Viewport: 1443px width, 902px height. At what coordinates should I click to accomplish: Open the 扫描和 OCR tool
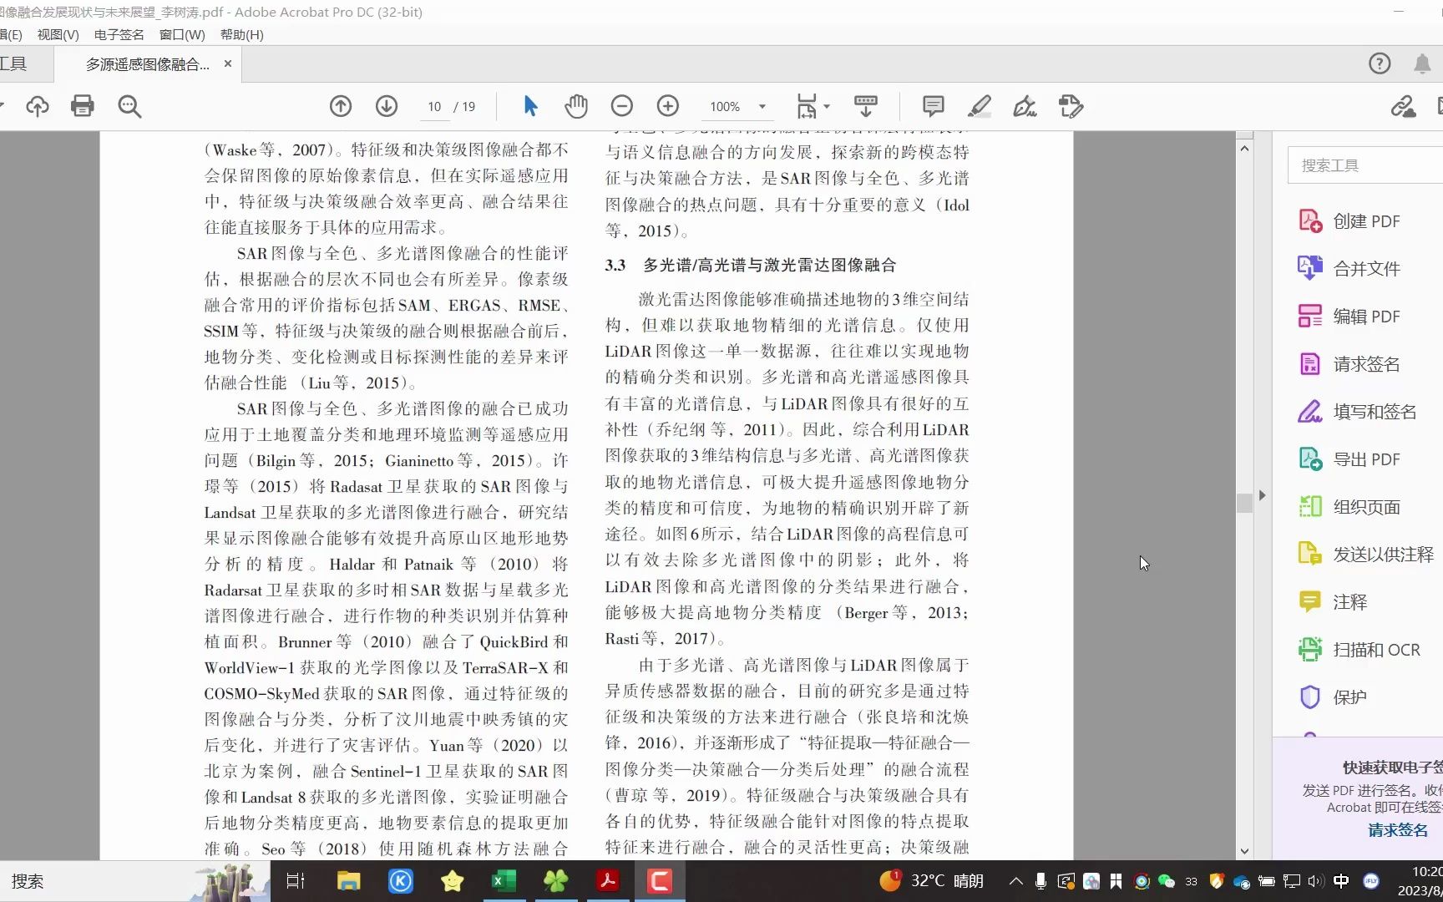(x=1370, y=649)
